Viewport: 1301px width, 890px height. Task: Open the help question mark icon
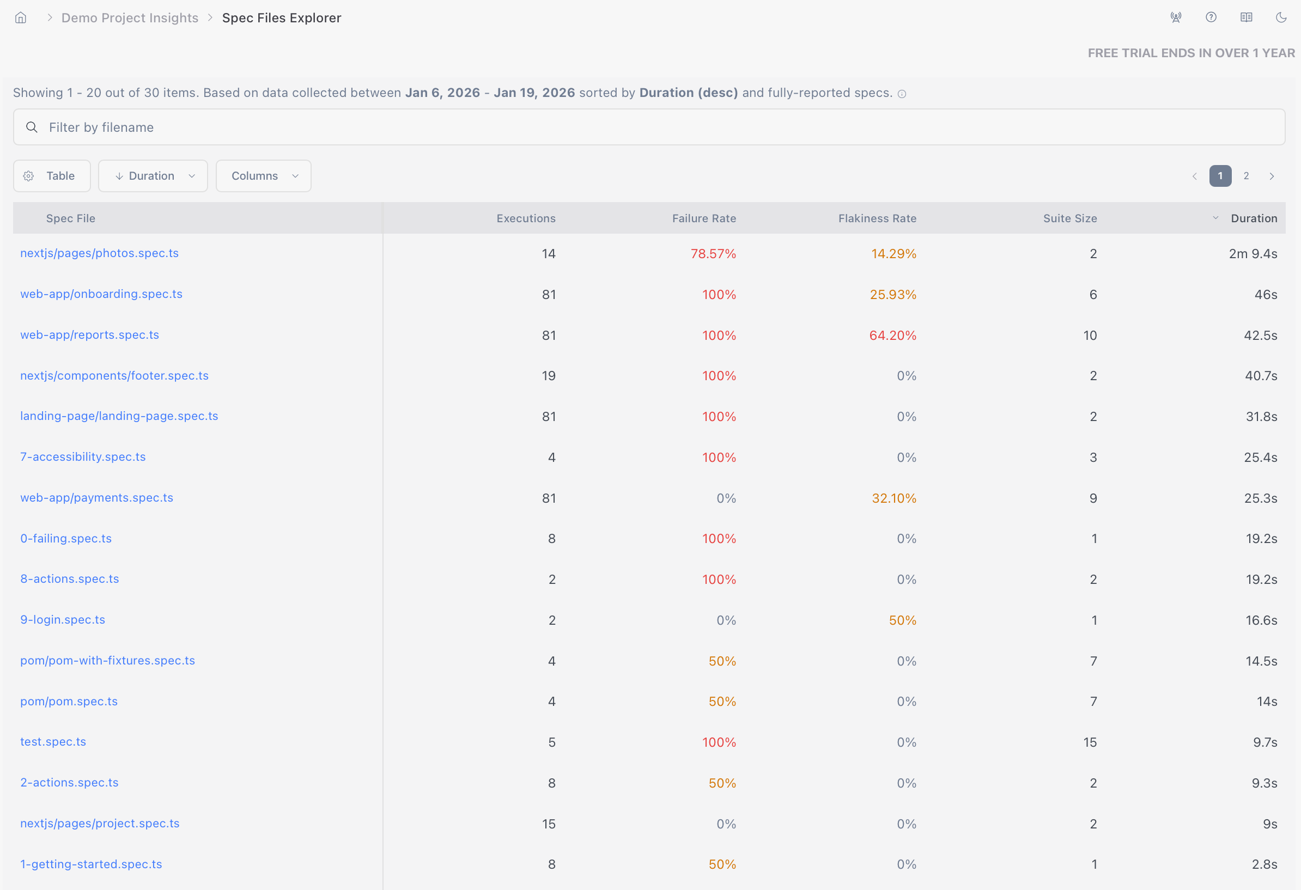[x=1211, y=17]
